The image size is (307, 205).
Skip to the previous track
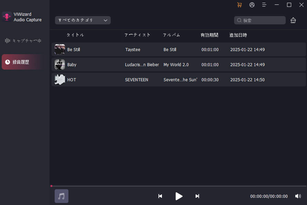160,196
